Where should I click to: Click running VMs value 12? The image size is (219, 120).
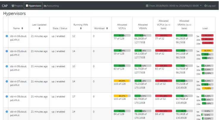point(74,36)
